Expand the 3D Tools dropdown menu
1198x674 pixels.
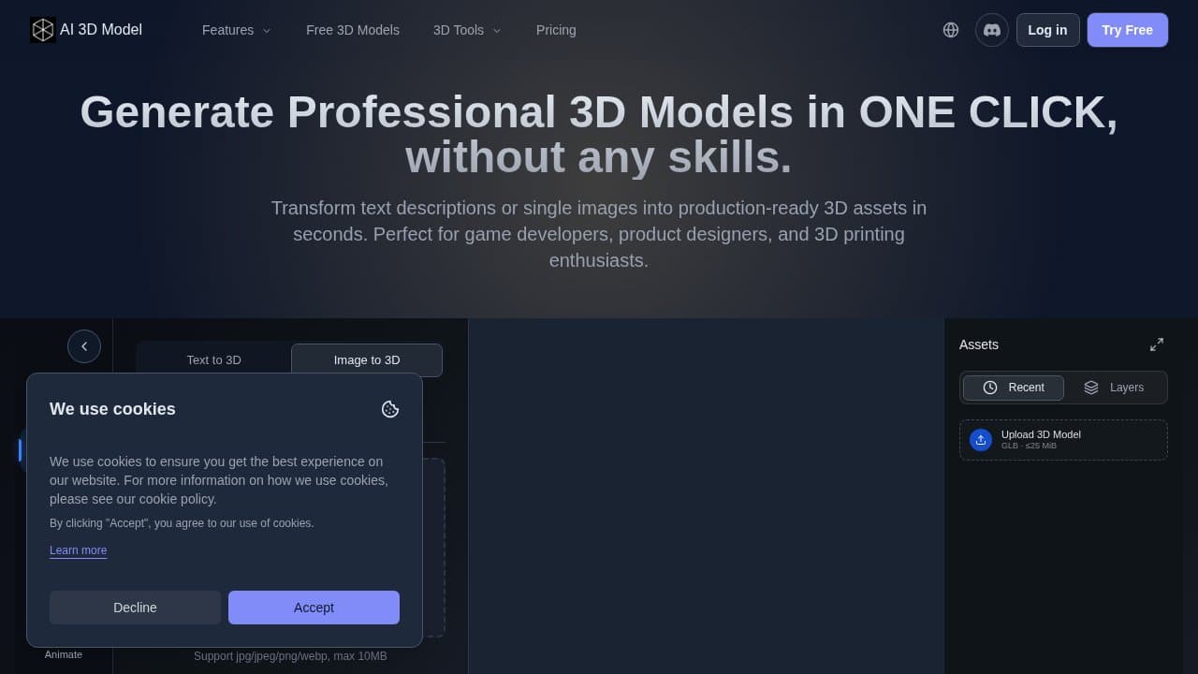tap(467, 30)
